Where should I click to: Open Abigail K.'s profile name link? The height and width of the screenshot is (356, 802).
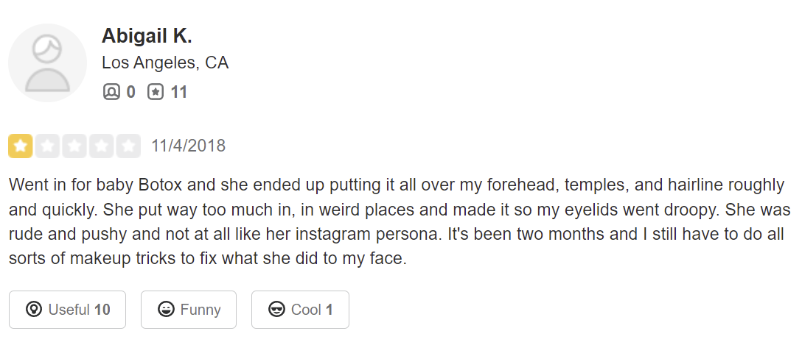(147, 36)
